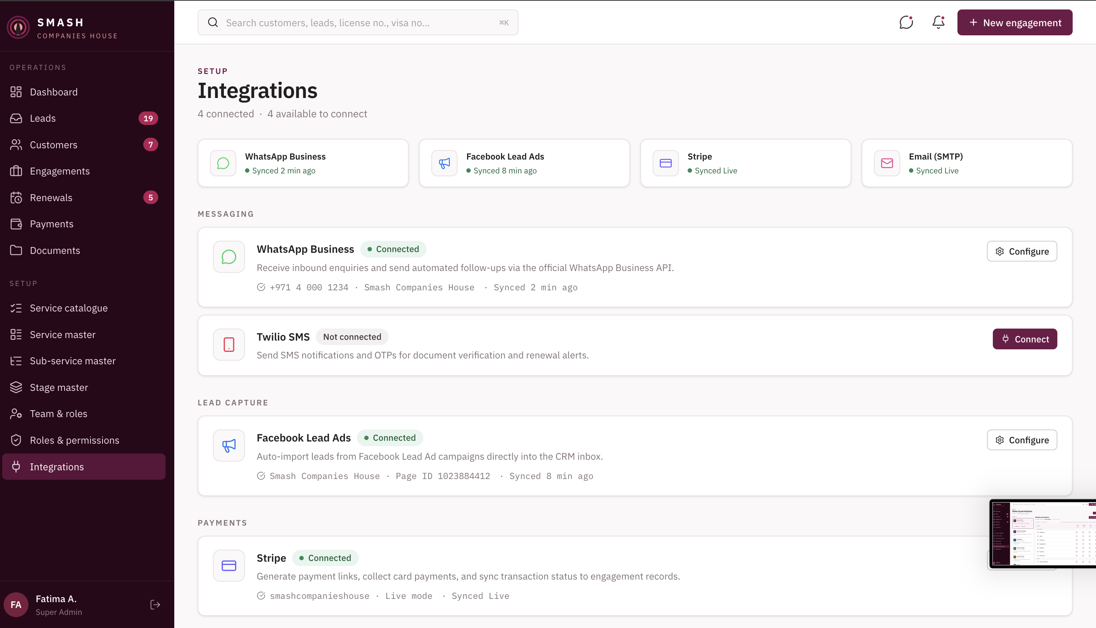
Task: Click the '+971 4 000 1234' phone number text
Action: click(x=309, y=287)
